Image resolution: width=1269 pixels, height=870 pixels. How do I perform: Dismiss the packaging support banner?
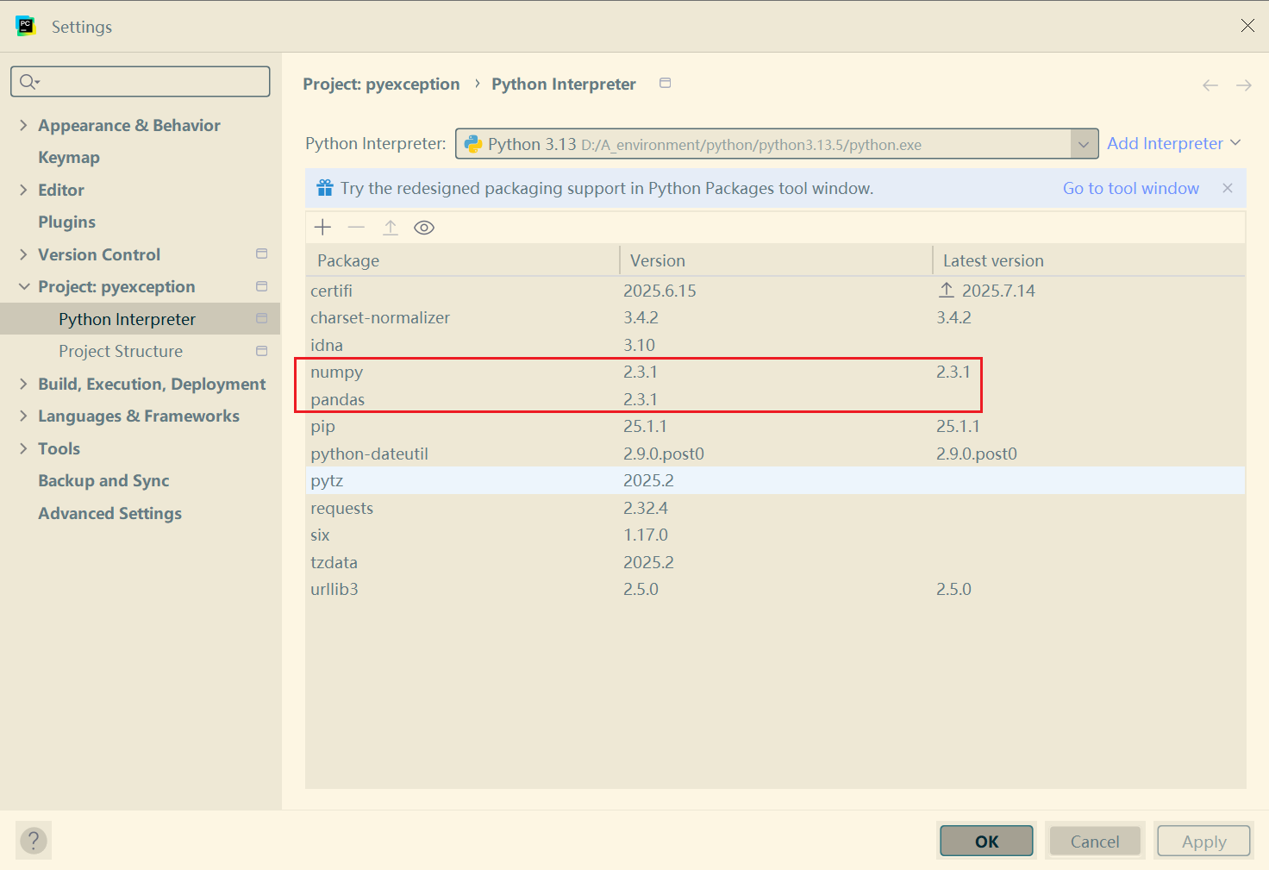tap(1228, 188)
